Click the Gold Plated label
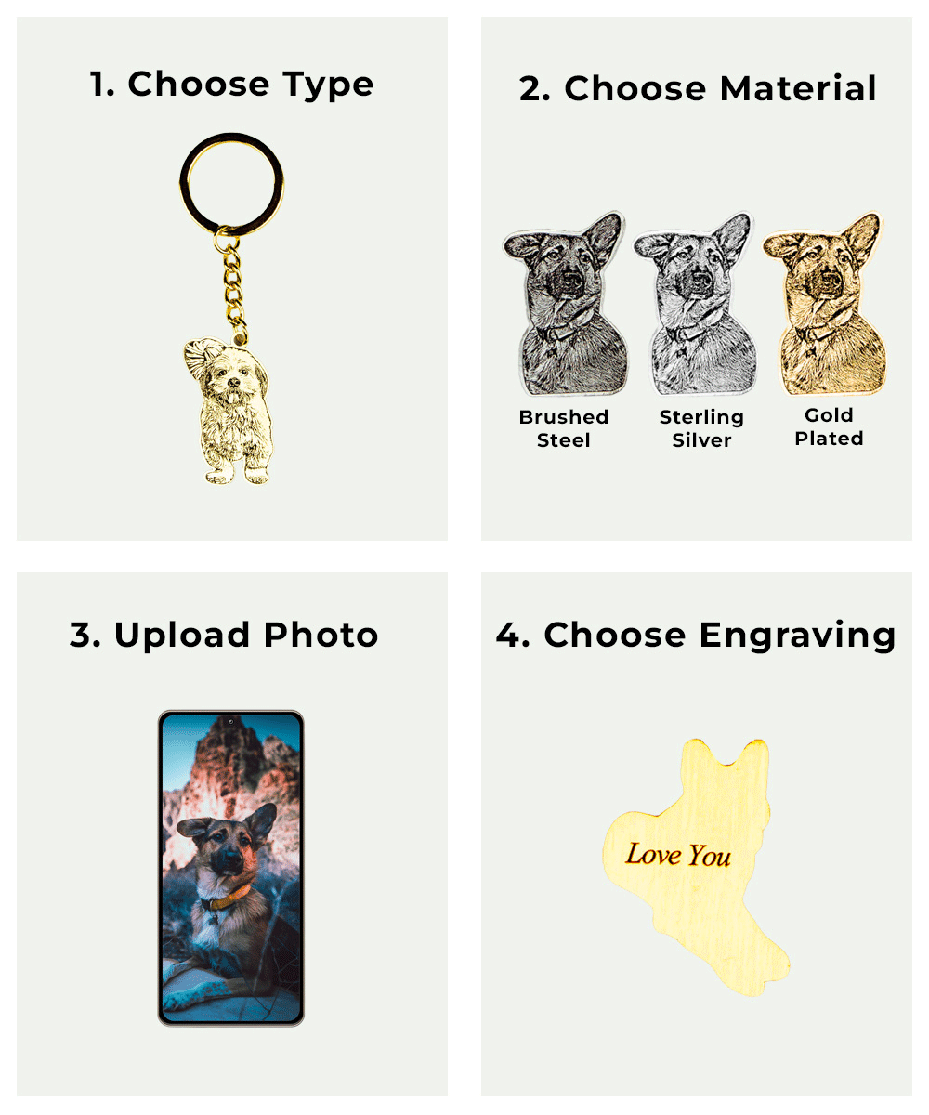The height and width of the screenshot is (1115, 929). coord(829,426)
